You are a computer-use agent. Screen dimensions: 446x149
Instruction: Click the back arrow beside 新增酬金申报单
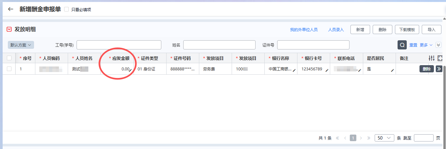pos(11,9)
